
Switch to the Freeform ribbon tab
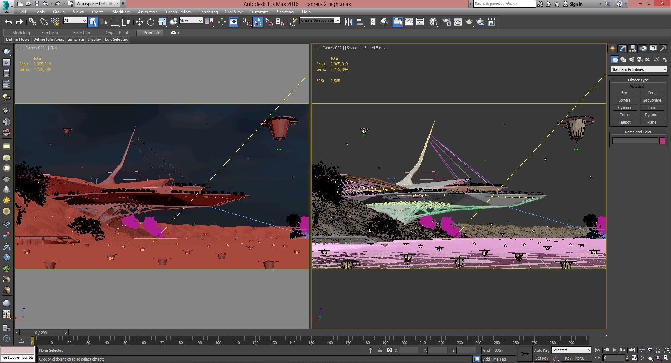pyautogui.click(x=49, y=33)
